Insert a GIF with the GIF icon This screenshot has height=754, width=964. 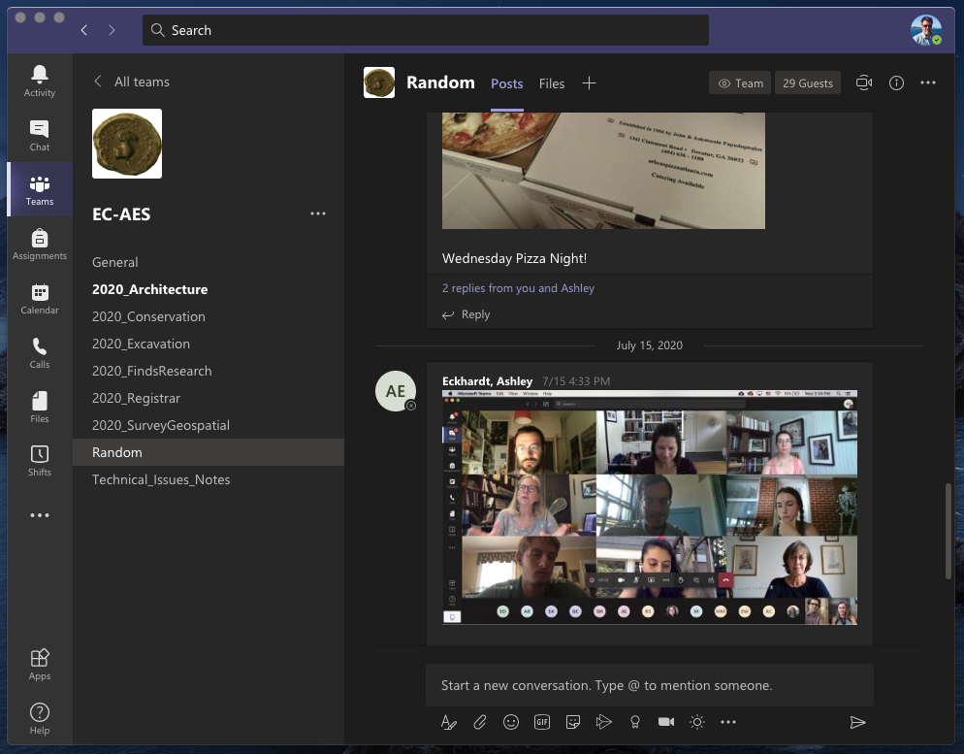pyautogui.click(x=542, y=722)
